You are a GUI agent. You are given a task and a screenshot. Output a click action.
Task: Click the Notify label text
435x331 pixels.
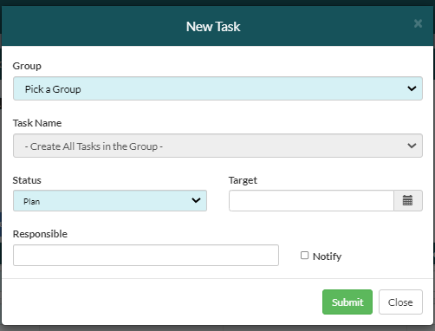coord(327,256)
